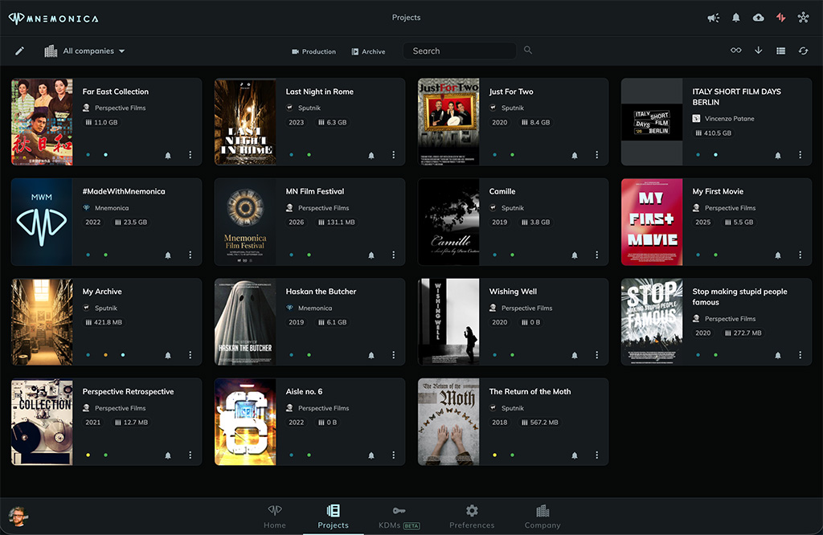Open the announcements megaphone icon
Viewport: 823px width, 535px height.
713,18
